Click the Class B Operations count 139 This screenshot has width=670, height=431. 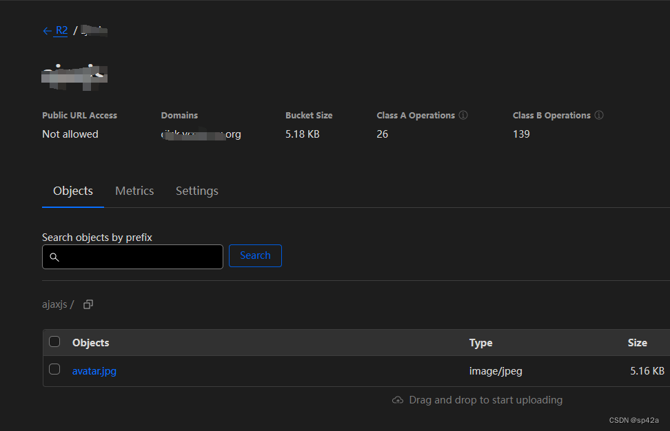click(x=521, y=134)
